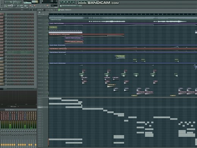Click the Play button in the transport panel
This screenshot has height=148, width=197.
click(x=9, y=6)
